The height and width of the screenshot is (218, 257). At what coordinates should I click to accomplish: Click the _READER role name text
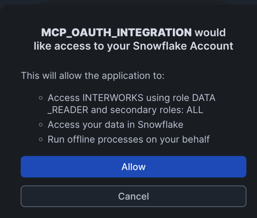pyautogui.click(x=68, y=110)
